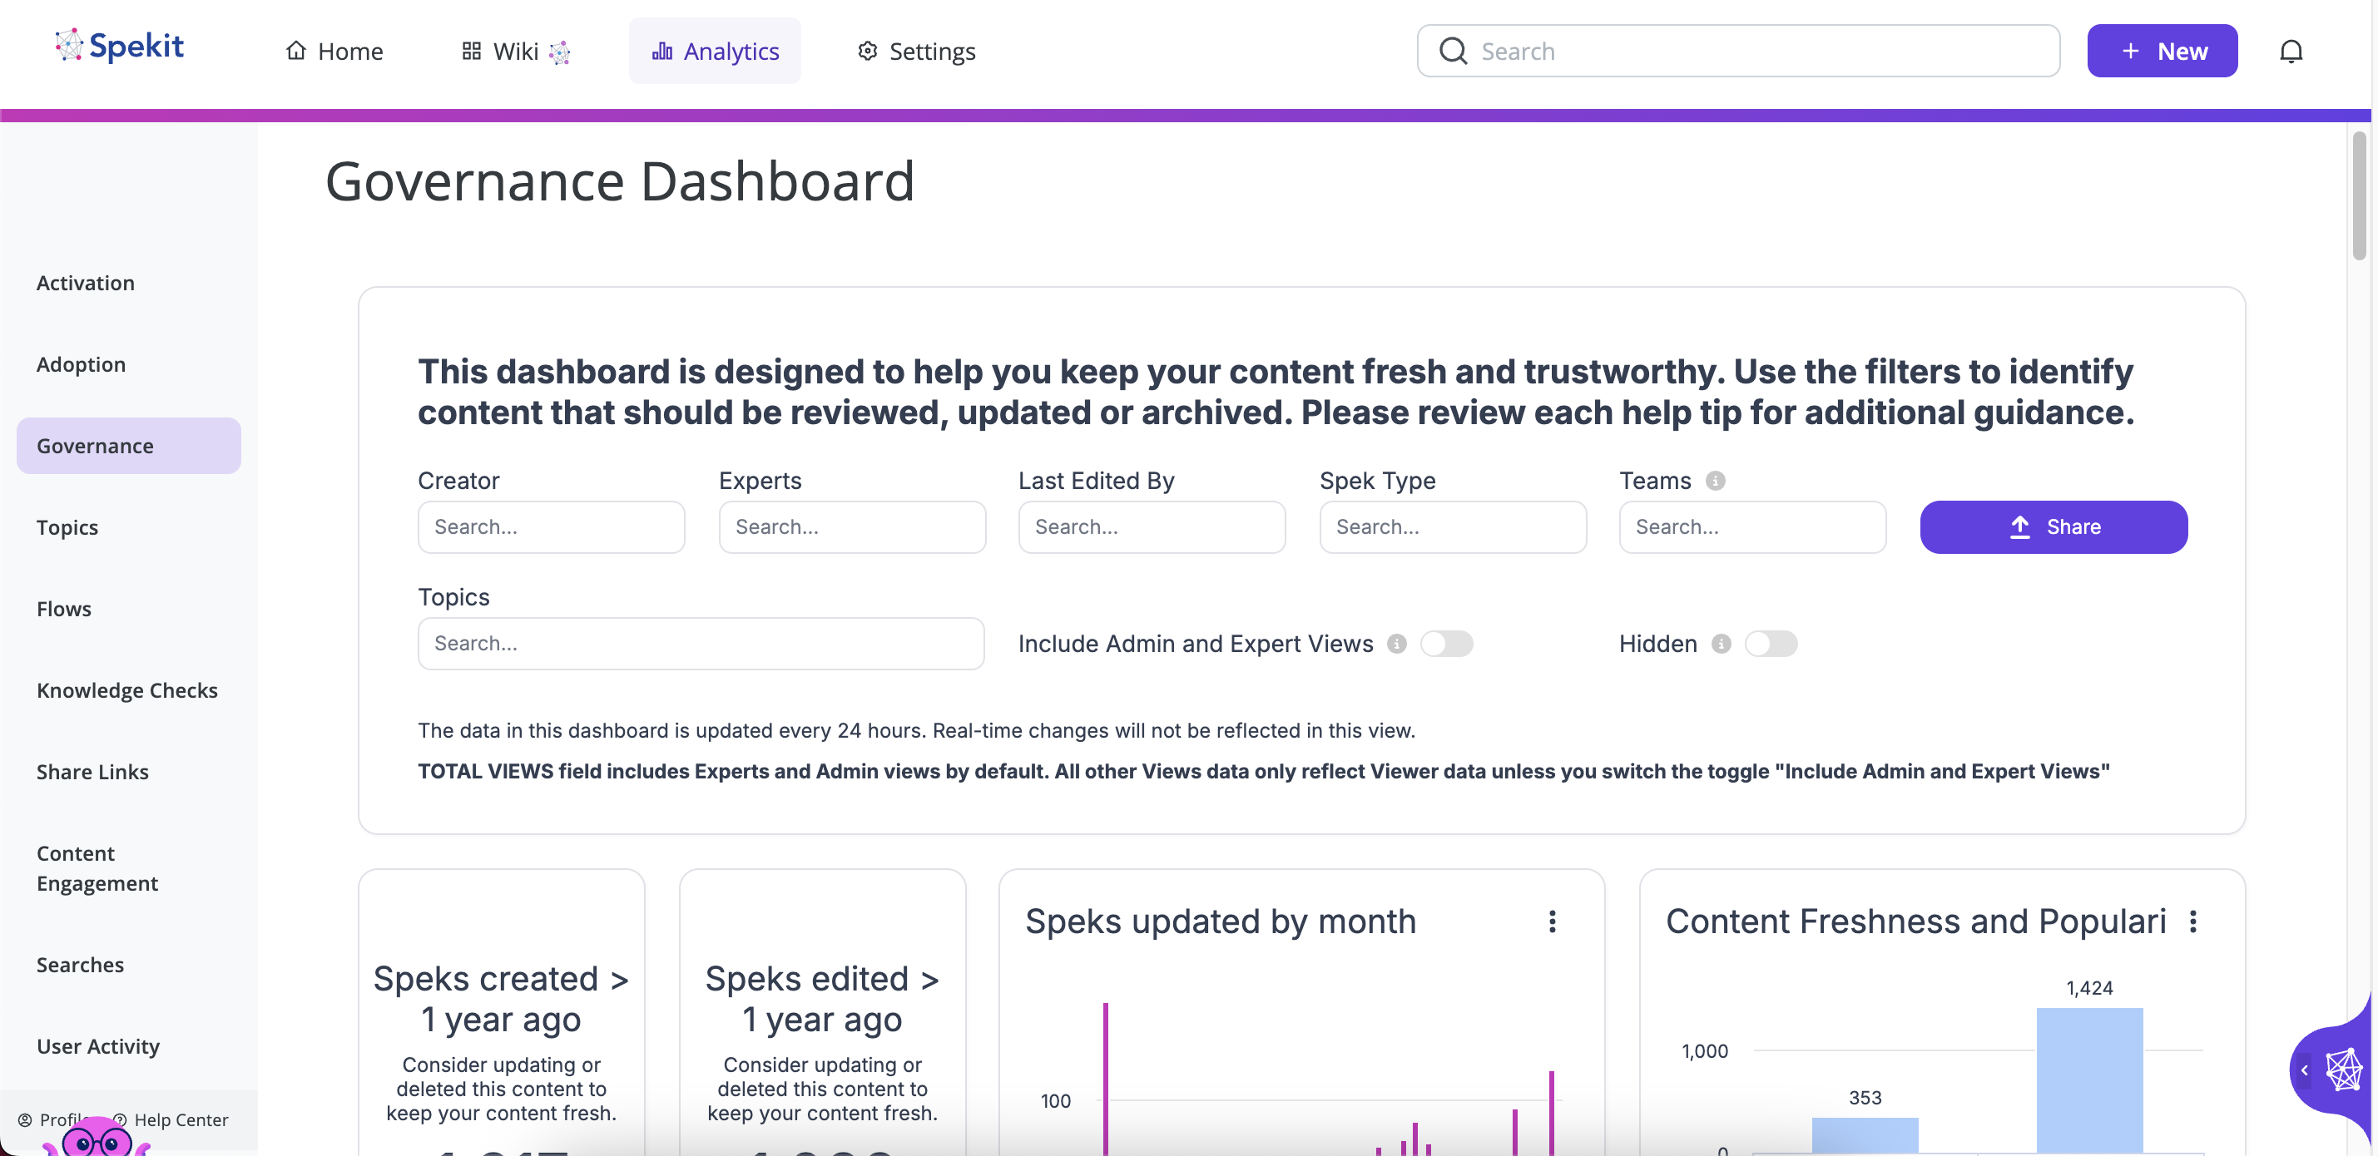Click the New button
Image resolution: width=2378 pixels, height=1156 pixels.
tap(2162, 51)
